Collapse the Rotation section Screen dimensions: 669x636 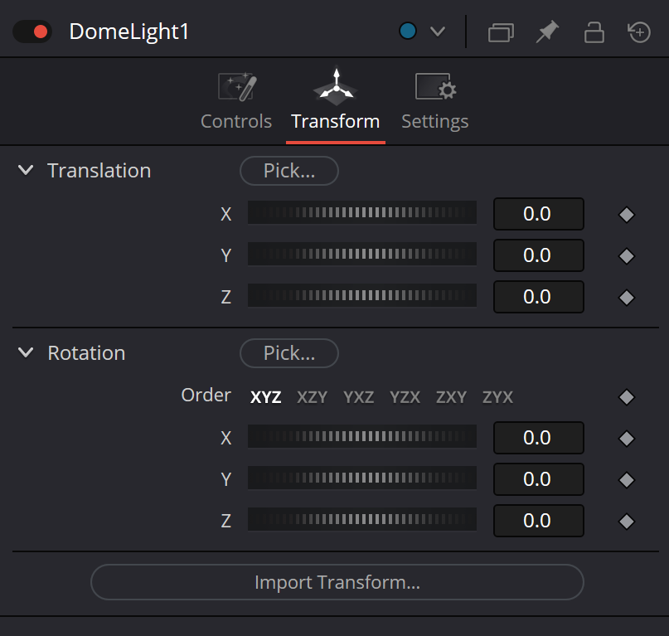(26, 352)
